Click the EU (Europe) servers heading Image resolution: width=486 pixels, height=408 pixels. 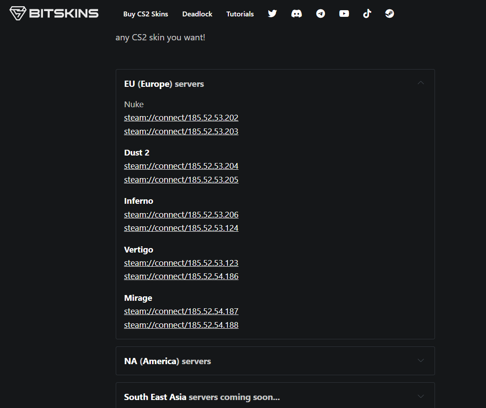click(x=164, y=84)
